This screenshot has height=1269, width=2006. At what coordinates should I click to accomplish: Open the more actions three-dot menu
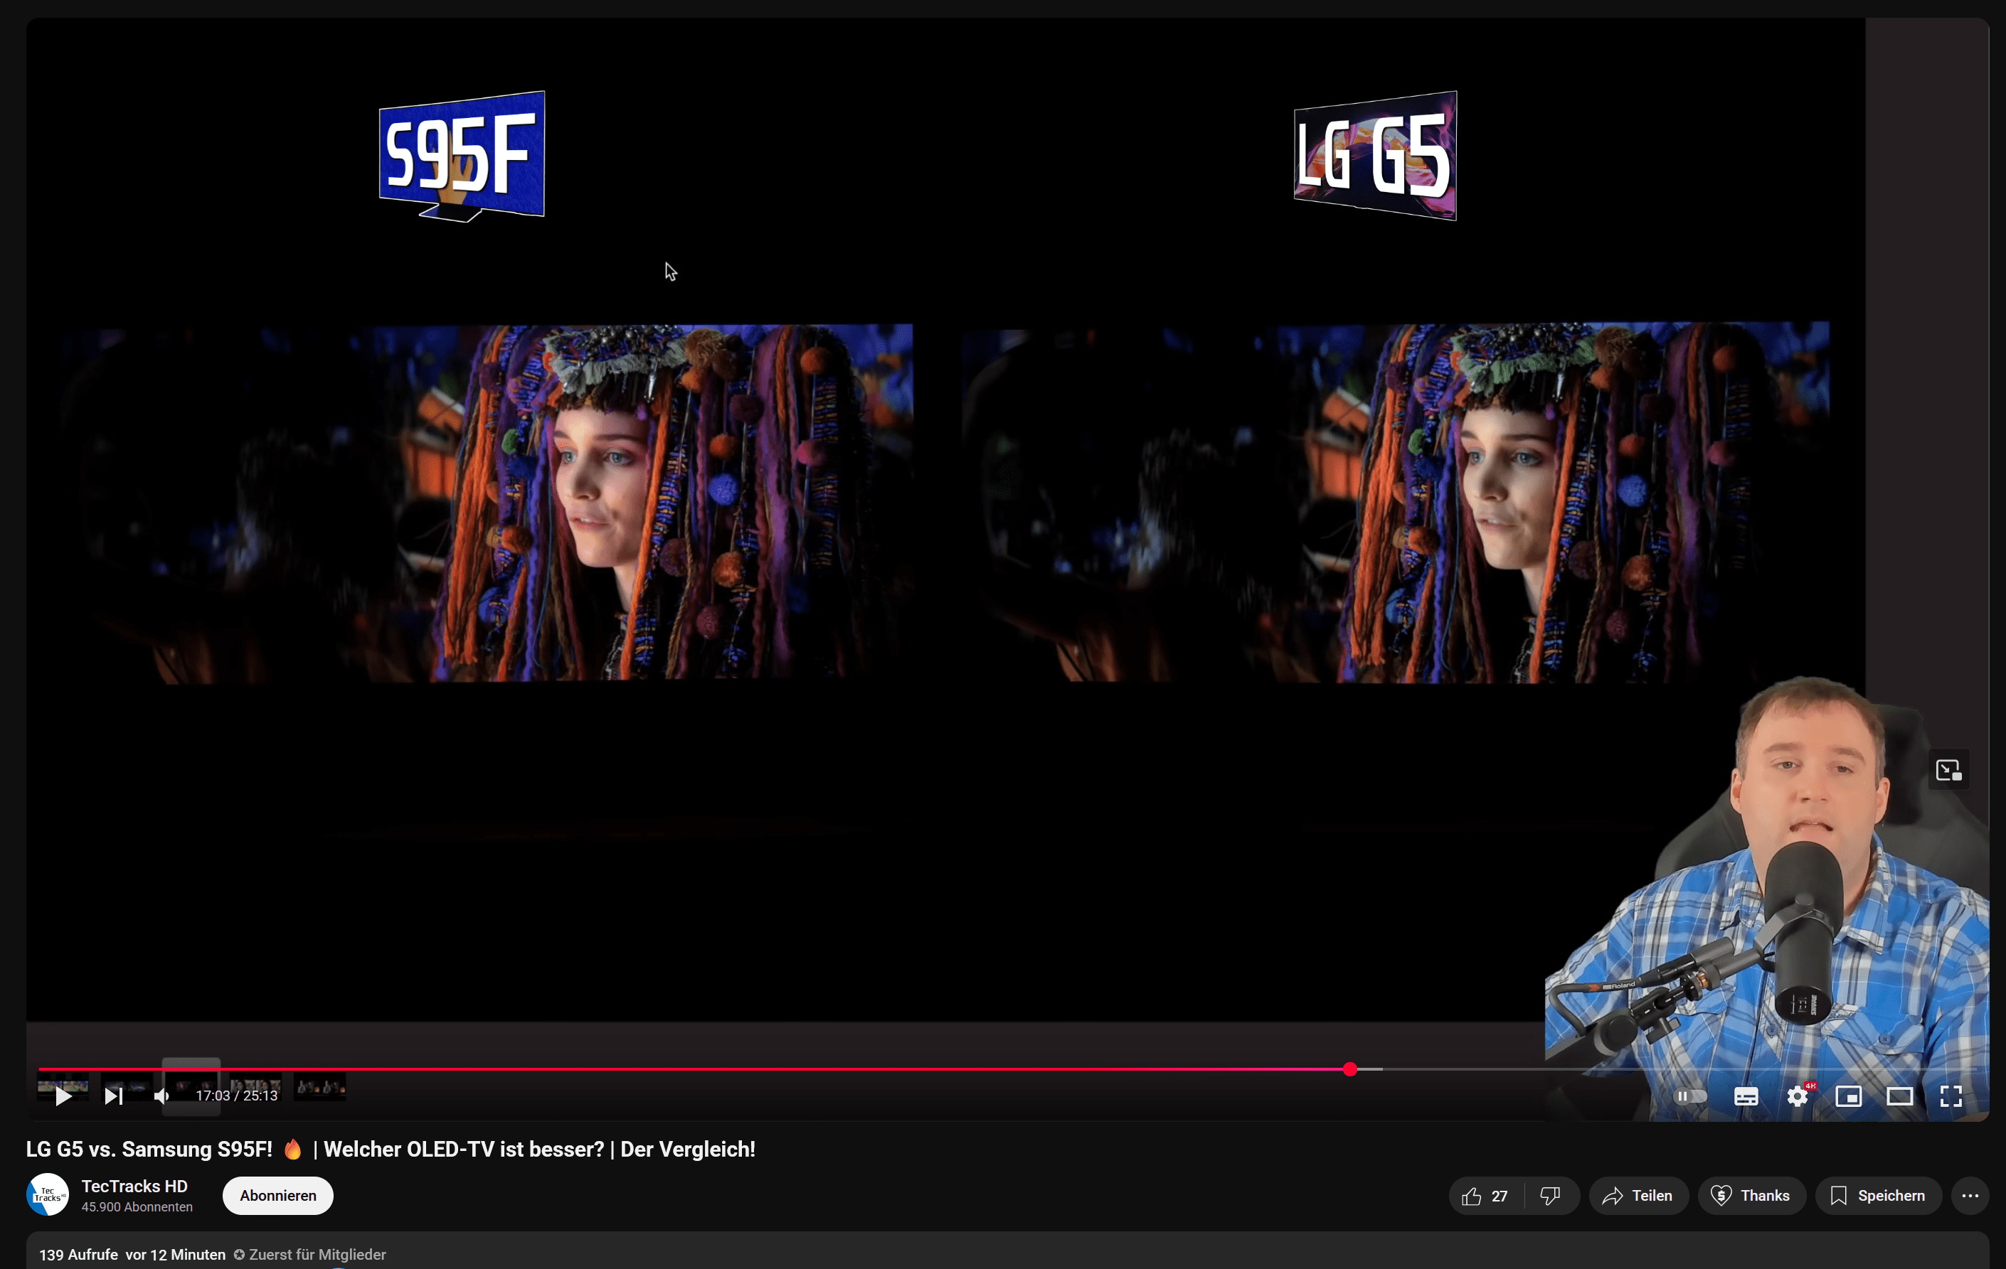click(1969, 1196)
